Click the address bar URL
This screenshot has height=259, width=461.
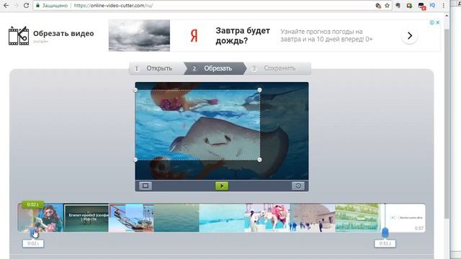coord(113,5)
